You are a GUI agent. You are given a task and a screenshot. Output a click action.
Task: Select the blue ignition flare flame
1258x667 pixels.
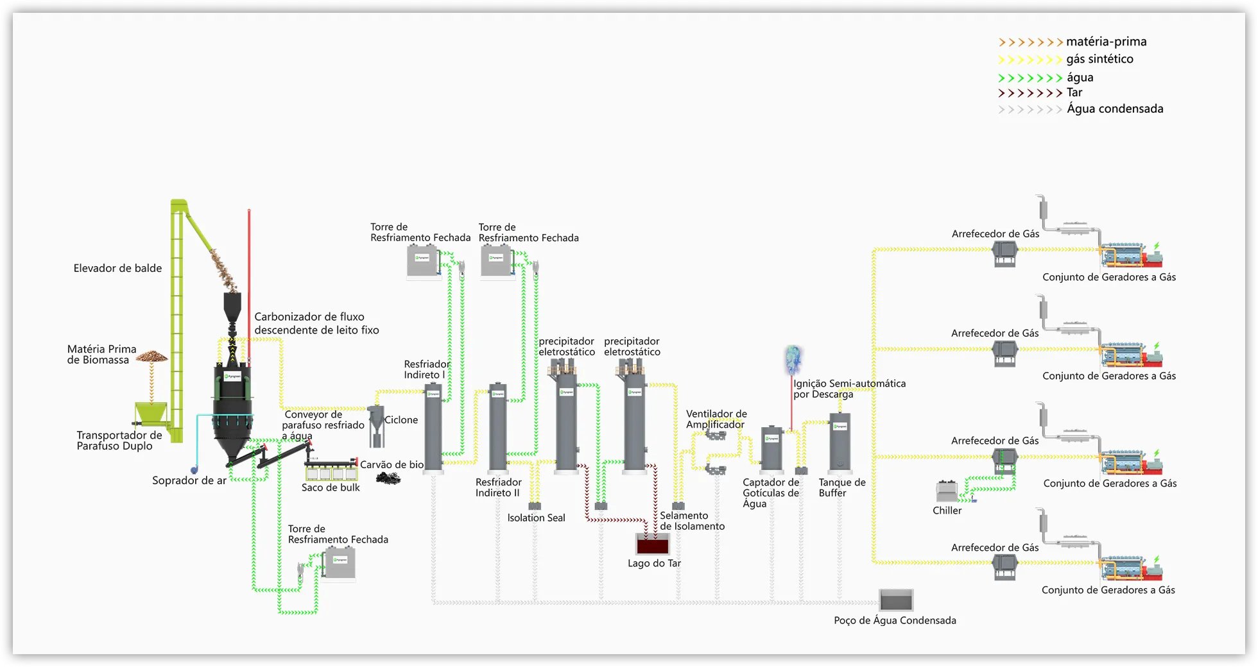[x=793, y=359]
